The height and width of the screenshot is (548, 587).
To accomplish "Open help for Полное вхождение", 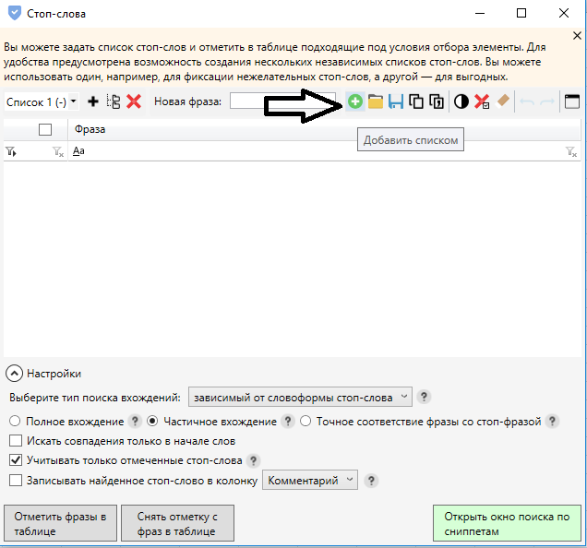I will click(135, 422).
